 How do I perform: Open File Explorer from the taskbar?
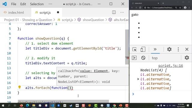pyautogui.click(x=34, y=106)
